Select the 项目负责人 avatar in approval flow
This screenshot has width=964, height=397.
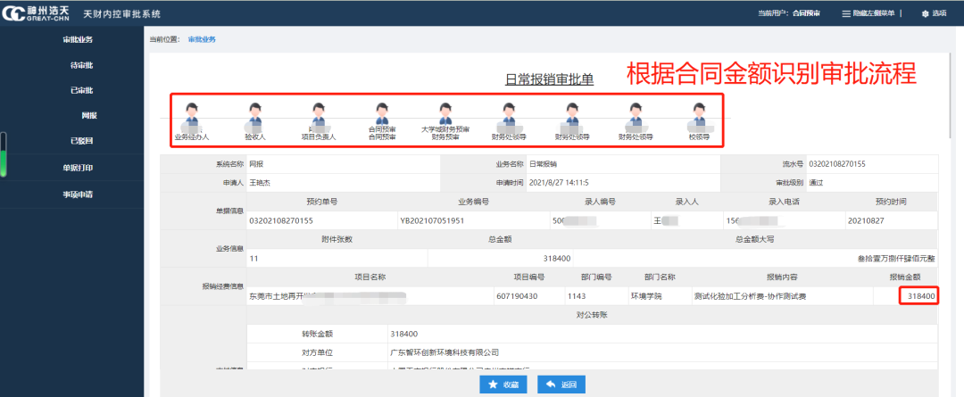pos(318,113)
